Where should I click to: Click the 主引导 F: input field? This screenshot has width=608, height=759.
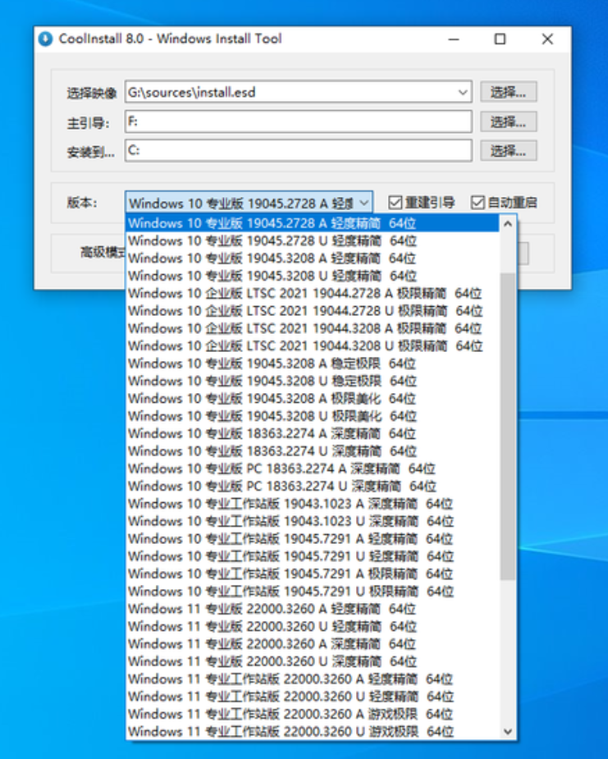(x=298, y=121)
